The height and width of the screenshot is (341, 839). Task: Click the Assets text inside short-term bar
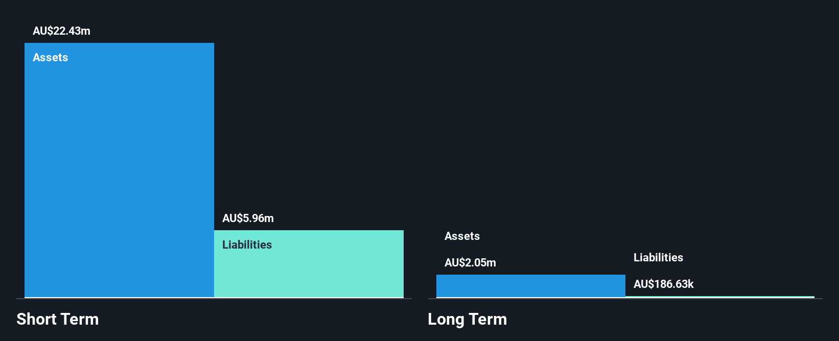50,58
